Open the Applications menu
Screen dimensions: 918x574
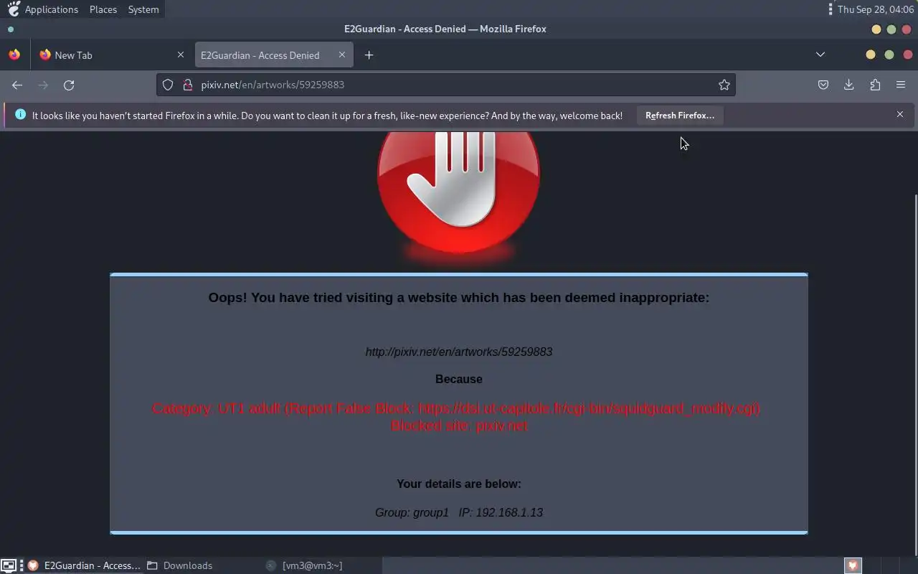pos(52,9)
